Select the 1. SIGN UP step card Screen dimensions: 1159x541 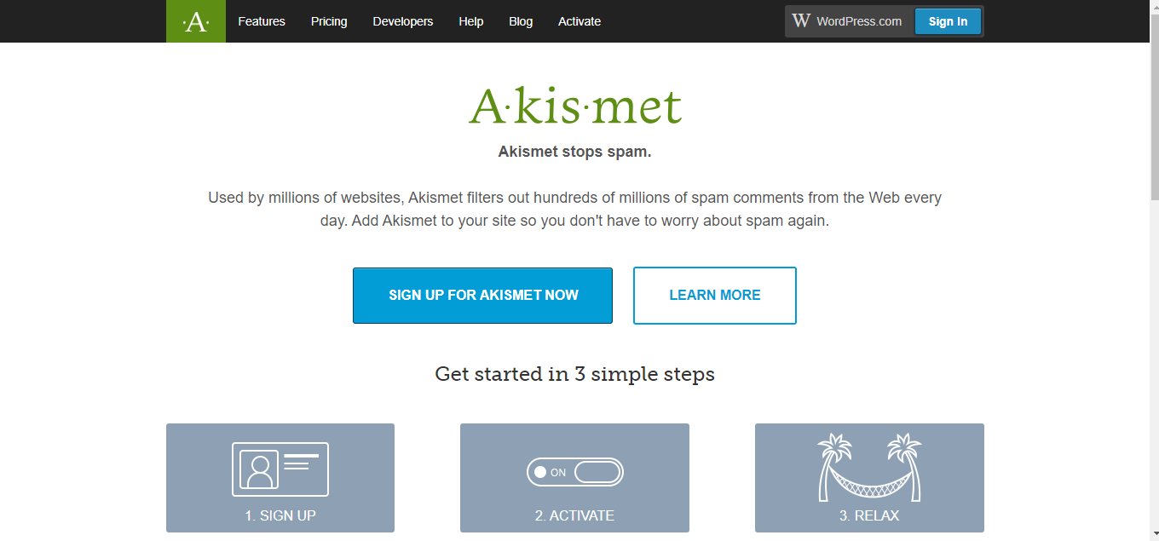coord(280,478)
